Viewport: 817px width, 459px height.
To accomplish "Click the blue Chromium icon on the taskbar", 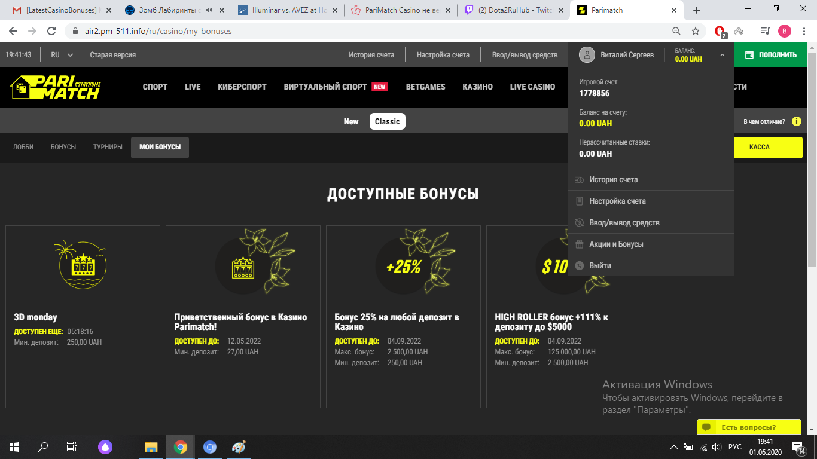I will click(209, 446).
